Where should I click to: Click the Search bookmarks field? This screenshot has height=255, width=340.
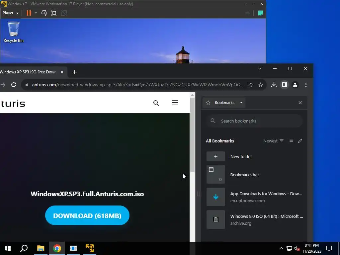pyautogui.click(x=254, y=121)
